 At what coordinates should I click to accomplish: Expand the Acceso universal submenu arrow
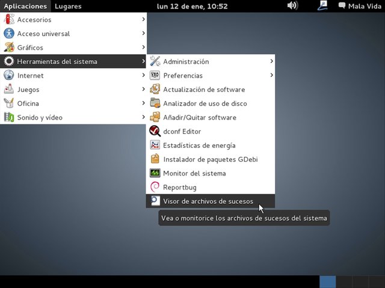click(143, 33)
